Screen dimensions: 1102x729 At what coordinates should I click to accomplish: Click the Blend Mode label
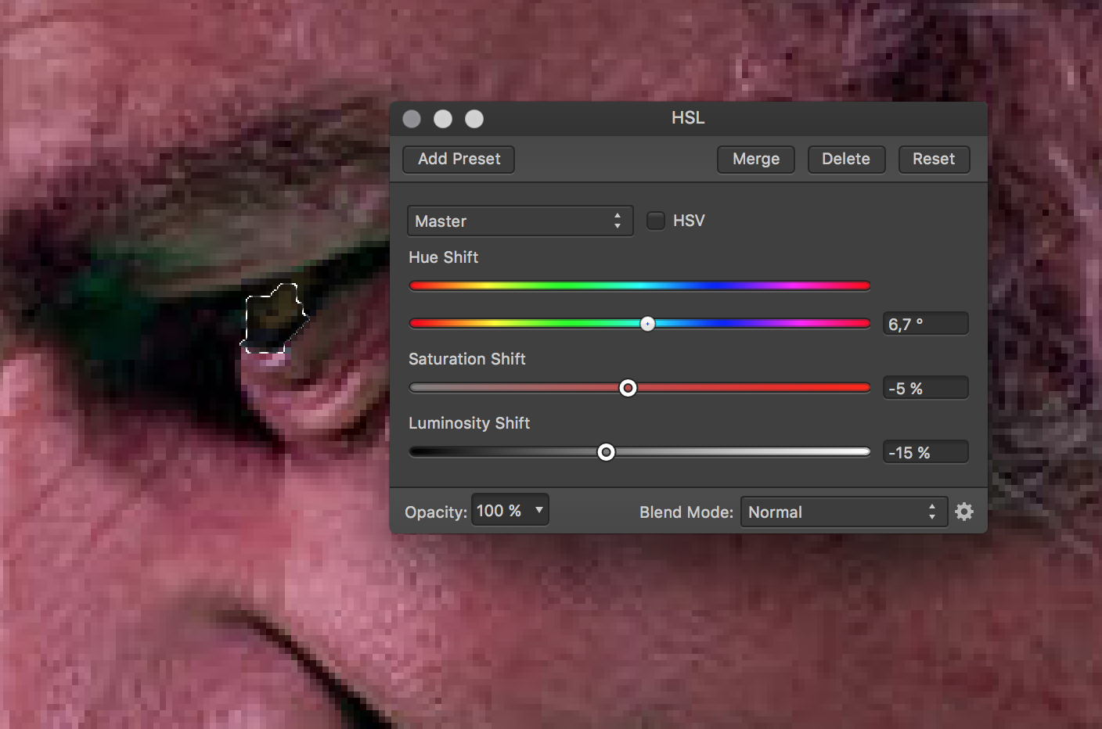click(x=686, y=512)
